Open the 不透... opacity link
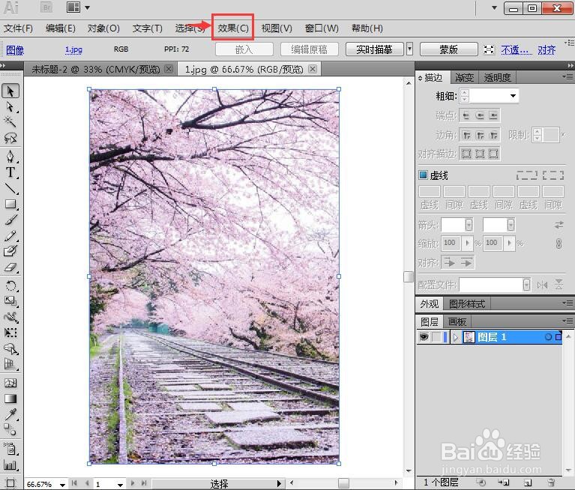 click(x=517, y=49)
